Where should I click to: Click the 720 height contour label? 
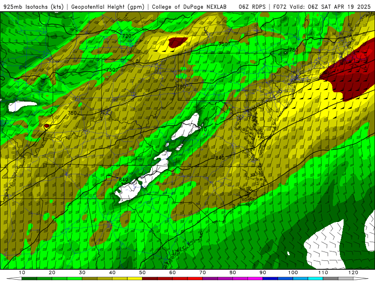[127, 36]
